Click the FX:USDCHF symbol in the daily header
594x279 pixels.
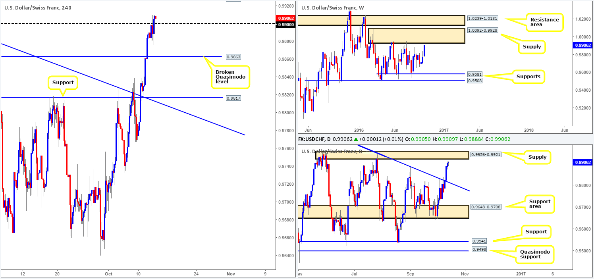[314, 139]
